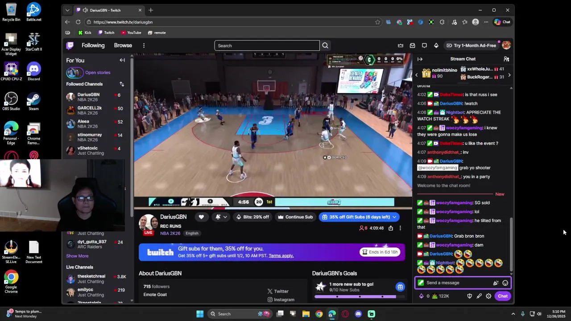Open chat settings gear
The image size is (571, 321).
coord(488,296)
